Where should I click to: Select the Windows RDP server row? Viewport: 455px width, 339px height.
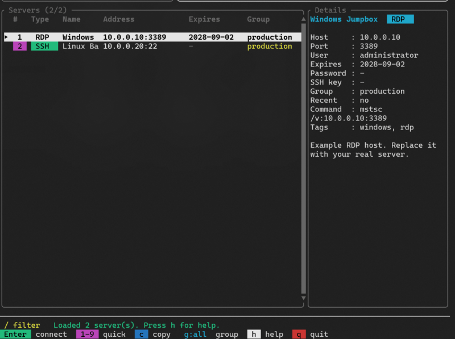[152, 37]
